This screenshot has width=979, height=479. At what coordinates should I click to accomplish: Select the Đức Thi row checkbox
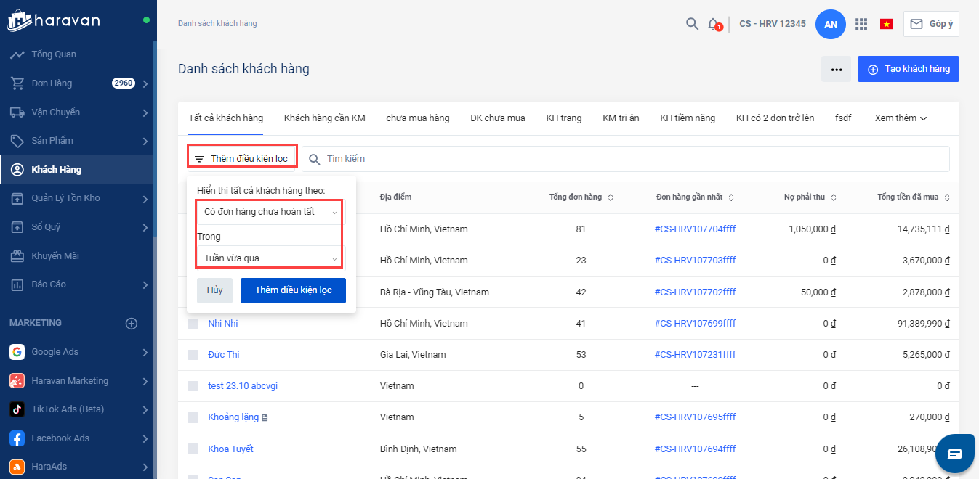193,355
